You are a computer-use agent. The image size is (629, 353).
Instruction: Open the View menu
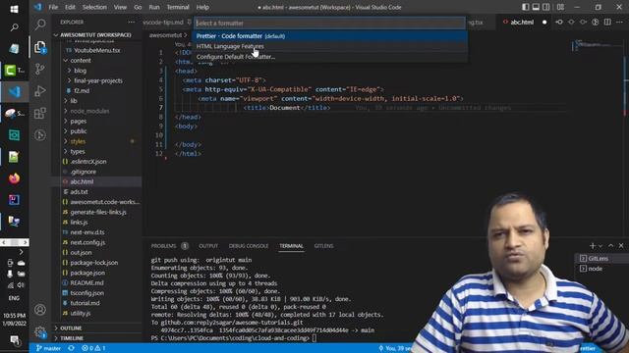120,7
